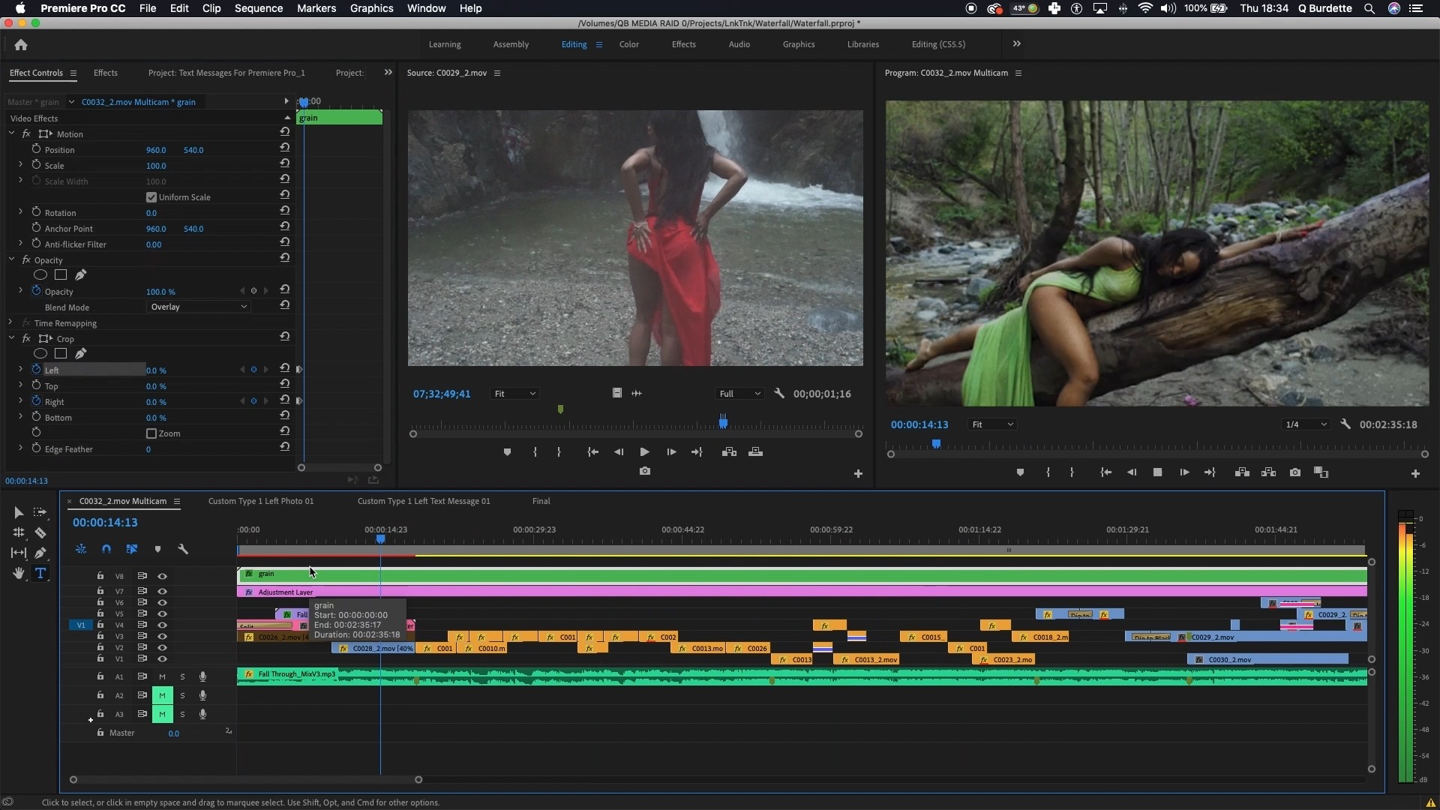Select the Type tool
Image resolution: width=1440 pixels, height=810 pixels.
click(x=40, y=573)
